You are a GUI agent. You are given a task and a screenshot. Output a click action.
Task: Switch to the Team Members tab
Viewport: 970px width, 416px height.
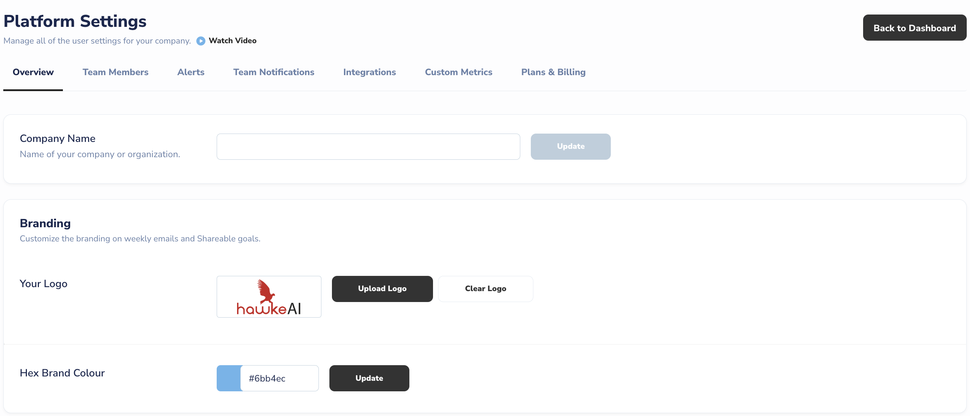(116, 72)
